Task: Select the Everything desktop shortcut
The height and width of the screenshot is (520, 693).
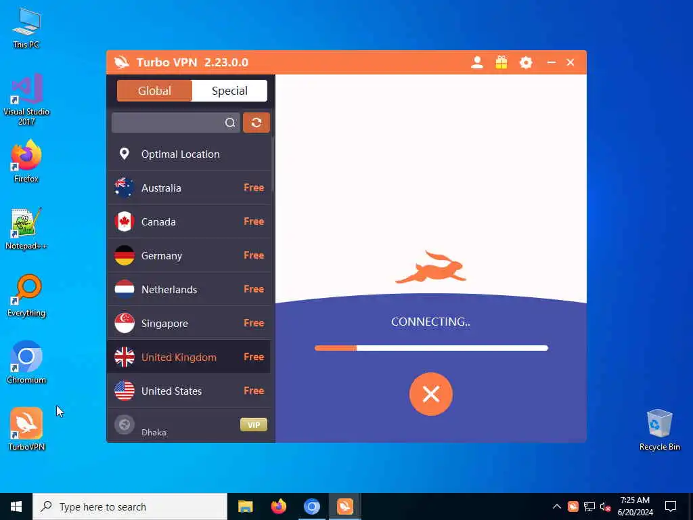Action: tap(26, 296)
